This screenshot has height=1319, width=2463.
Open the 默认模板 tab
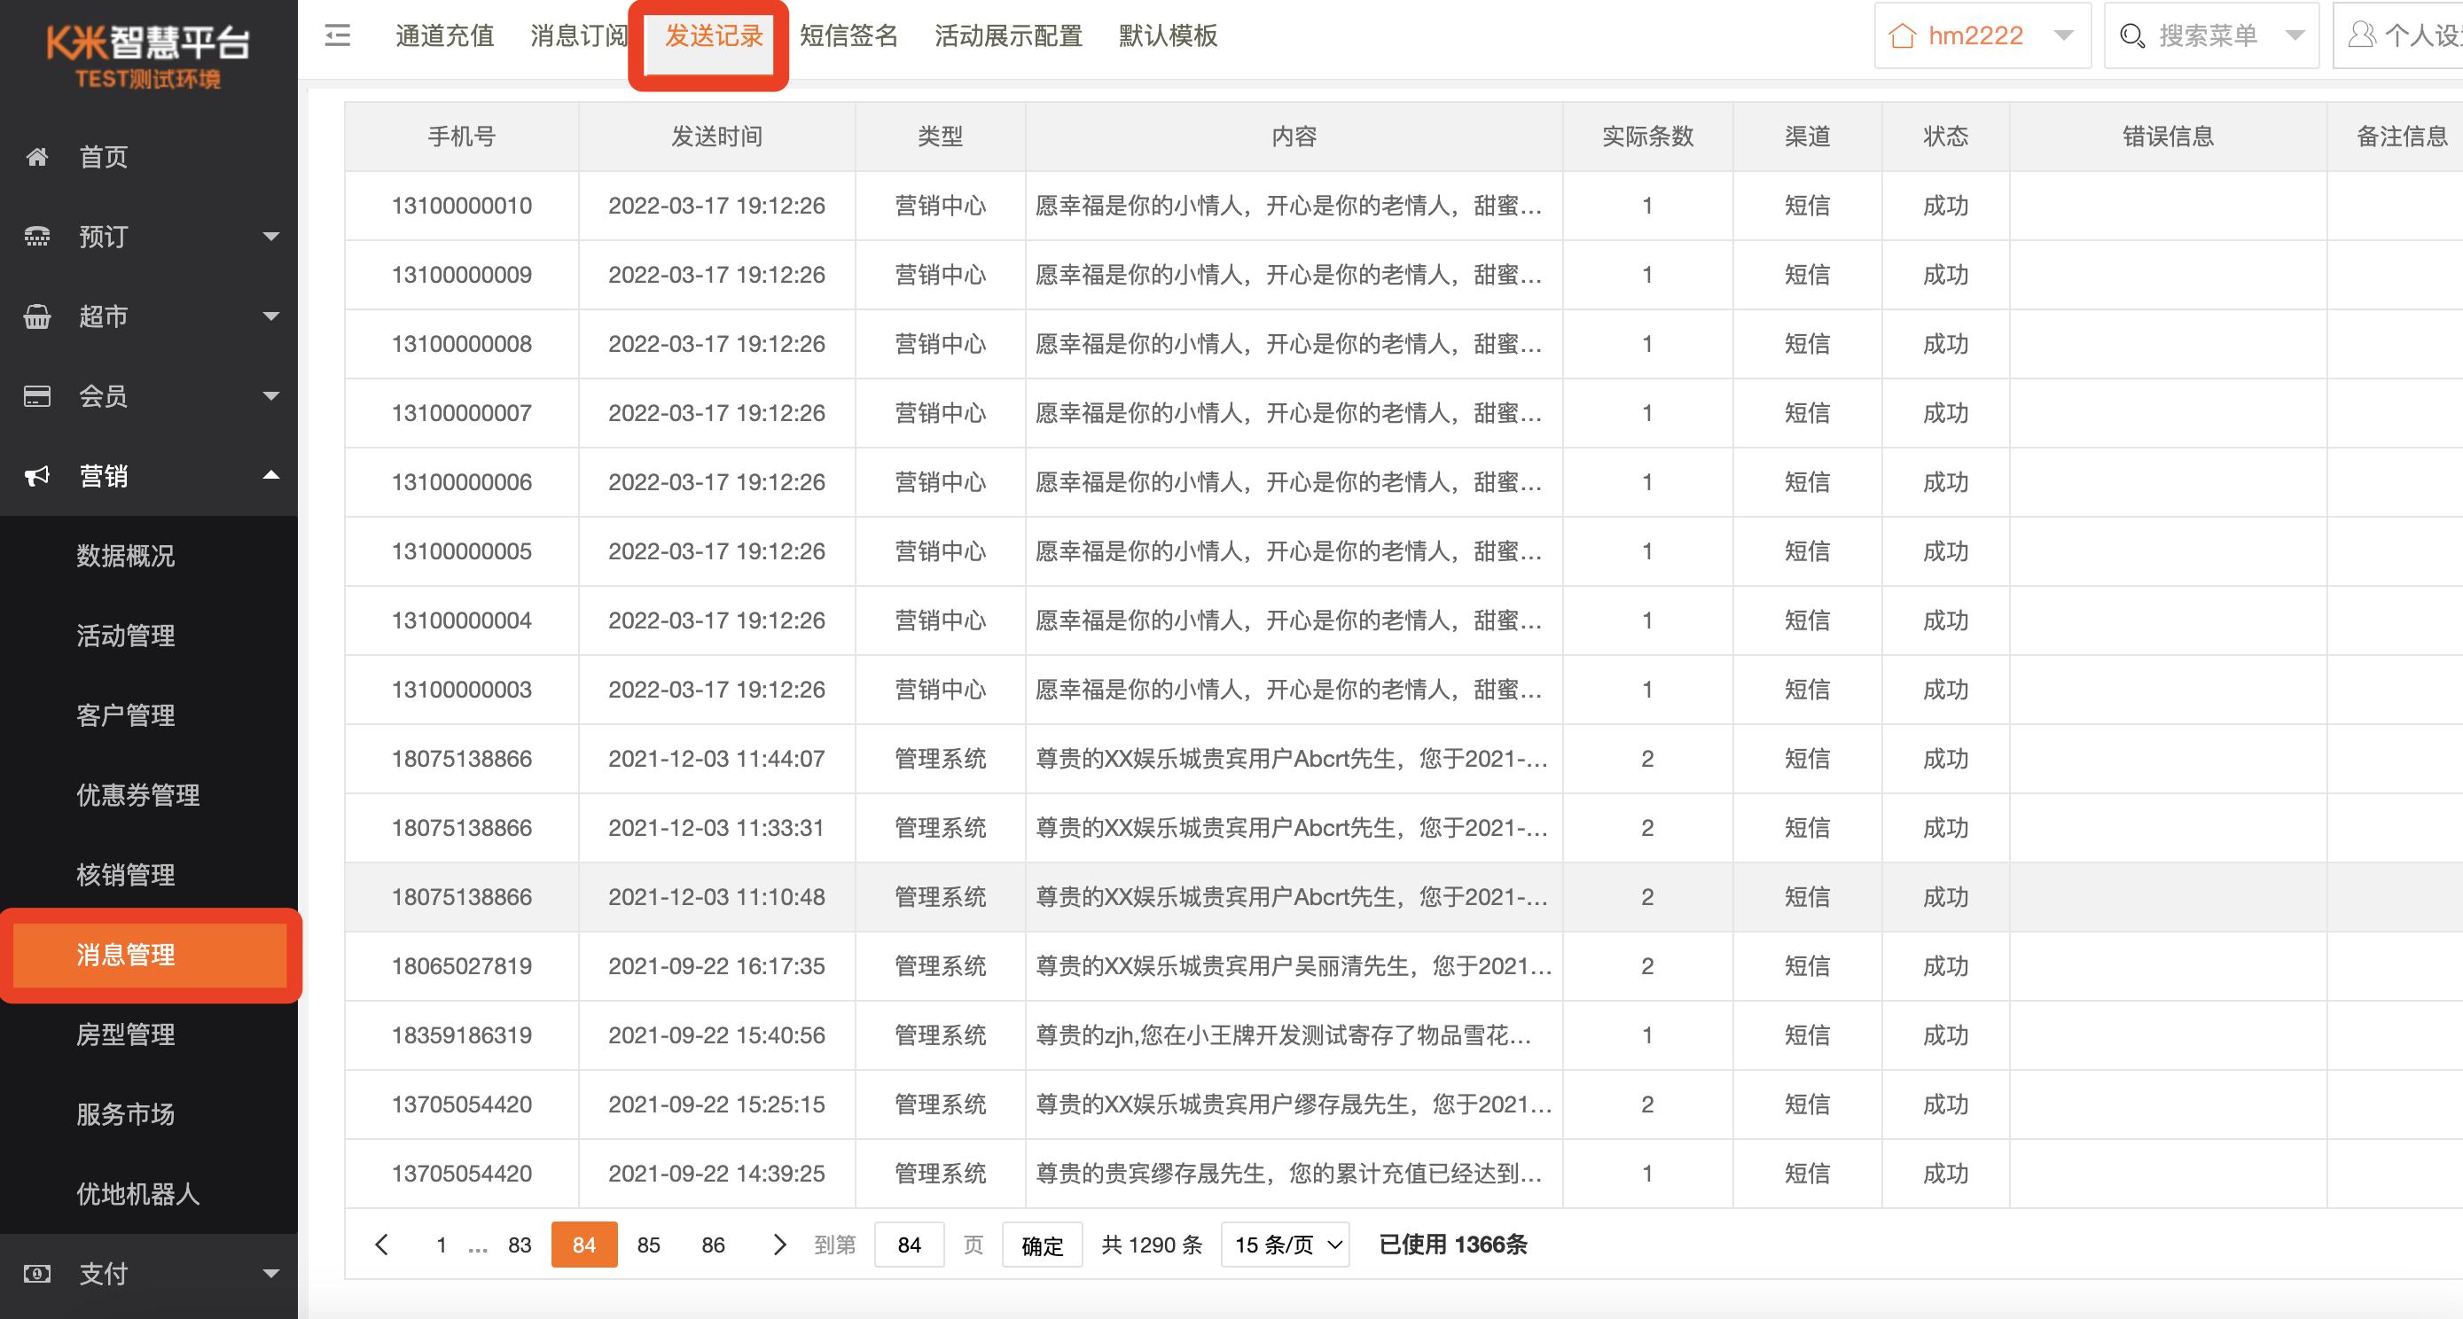point(1168,36)
